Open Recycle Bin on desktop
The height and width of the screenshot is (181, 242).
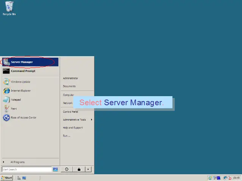pyautogui.click(x=9, y=8)
